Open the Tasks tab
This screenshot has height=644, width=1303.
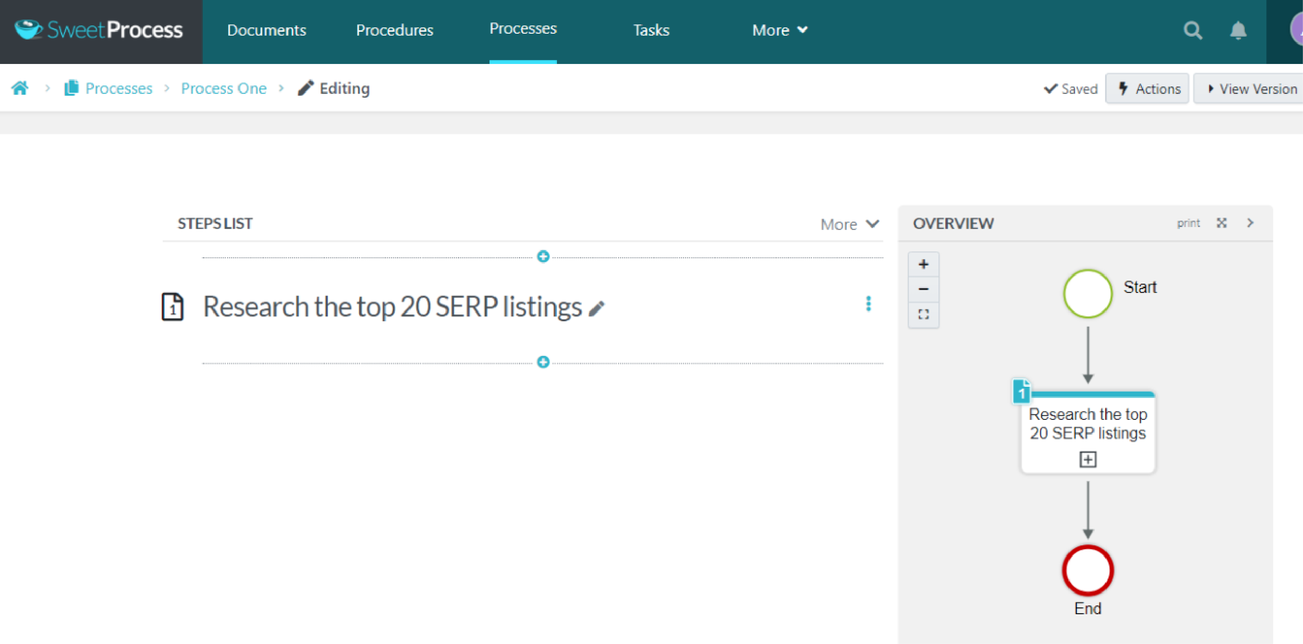(651, 30)
